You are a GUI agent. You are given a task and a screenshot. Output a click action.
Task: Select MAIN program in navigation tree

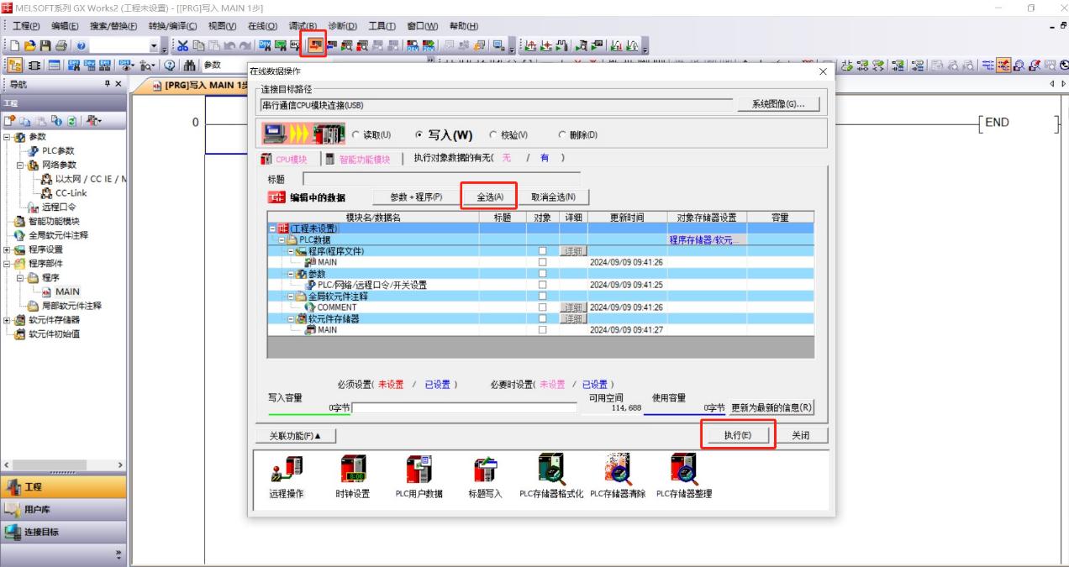pos(67,291)
